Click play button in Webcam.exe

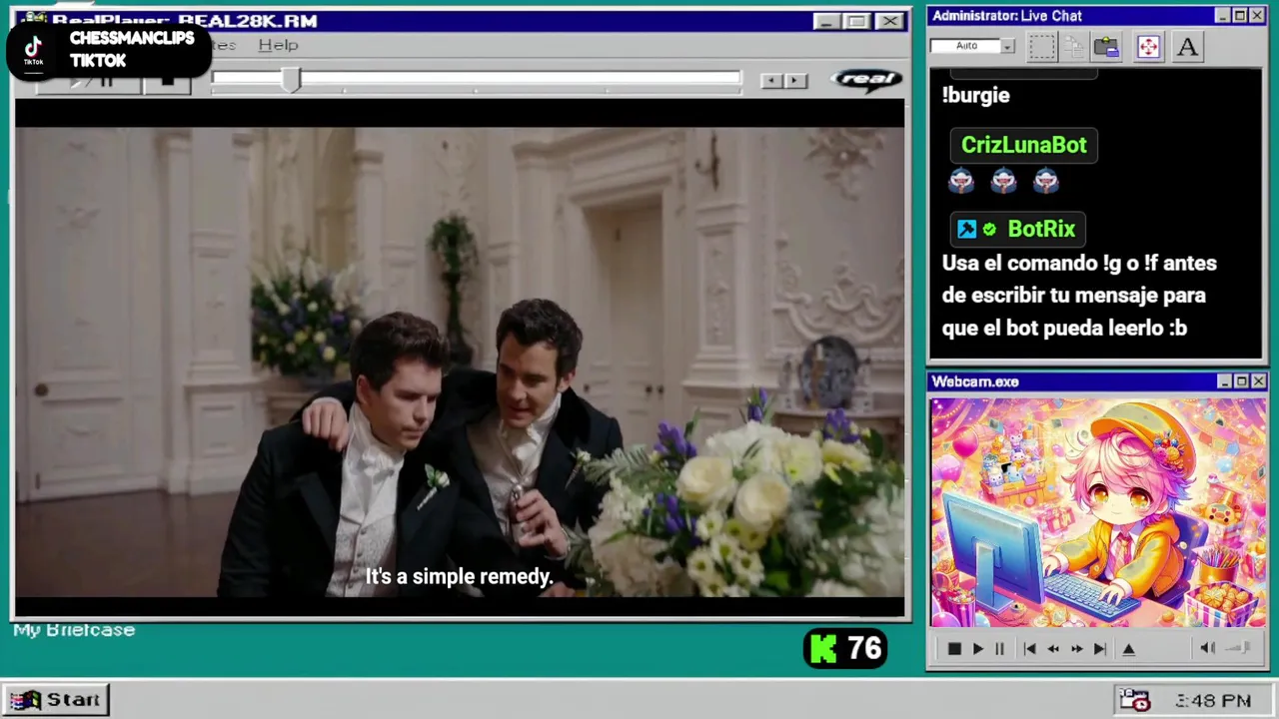(x=977, y=649)
